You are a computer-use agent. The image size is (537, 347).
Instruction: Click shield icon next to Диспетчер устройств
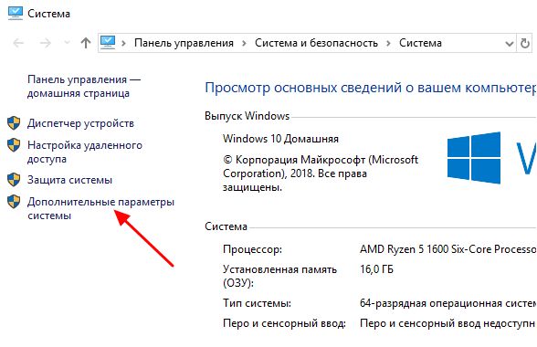coord(14,123)
